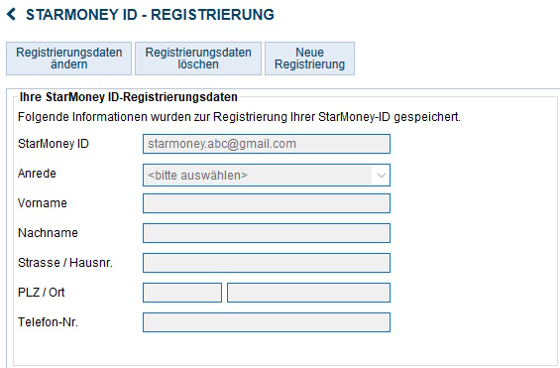Screen dimensions: 560x368
Task: Expand the Anrede dropdown arrow
Action: (x=381, y=176)
